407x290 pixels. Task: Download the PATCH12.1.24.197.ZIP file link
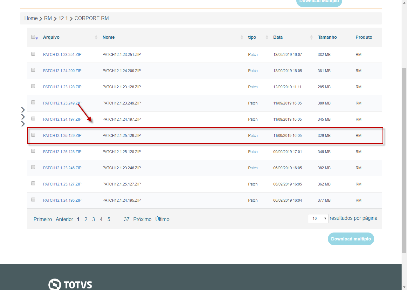coord(62,119)
